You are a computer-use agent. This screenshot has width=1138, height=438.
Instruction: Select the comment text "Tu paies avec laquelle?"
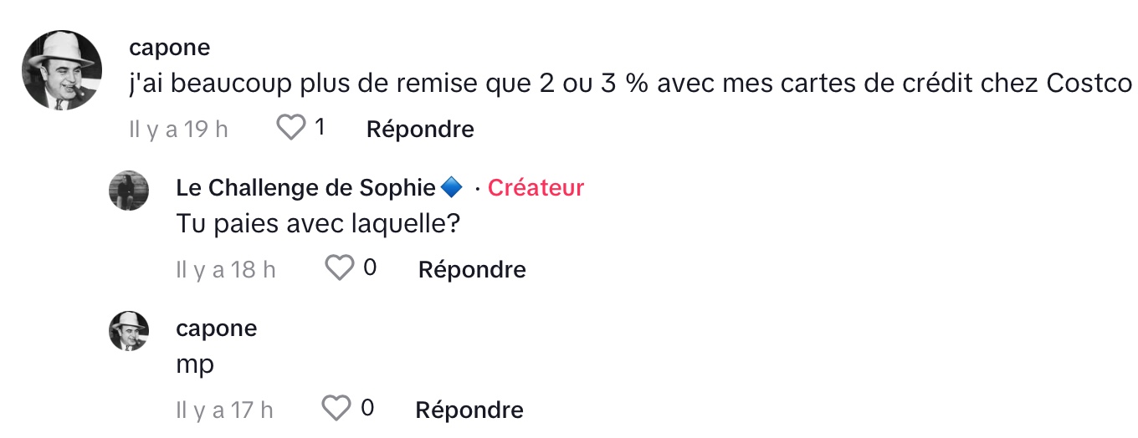[320, 225]
